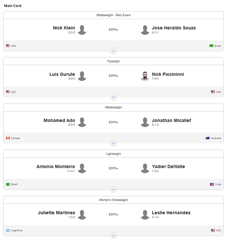Click Juliette Martinez's avatar icon
227x242 pixels.
[82, 215]
